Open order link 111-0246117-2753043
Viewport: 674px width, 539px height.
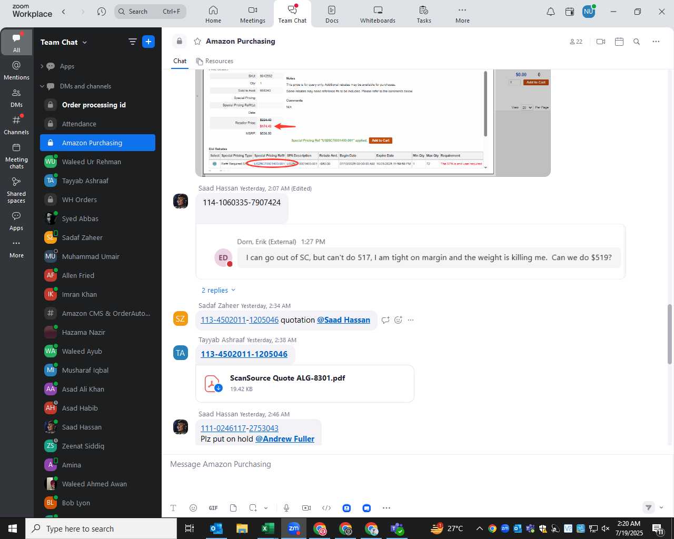pyautogui.click(x=240, y=428)
